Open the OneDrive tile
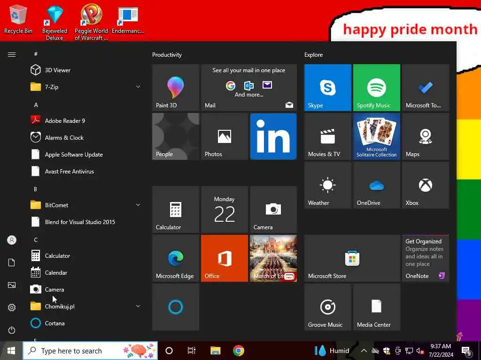Image resolution: width=481 pixels, height=360 pixels. point(376,185)
